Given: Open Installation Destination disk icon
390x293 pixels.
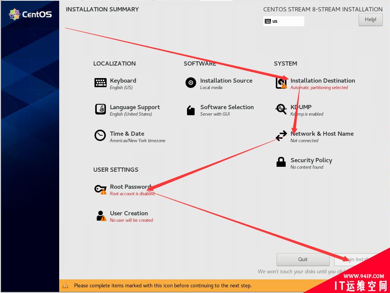Looking at the screenshot, I should [281, 83].
